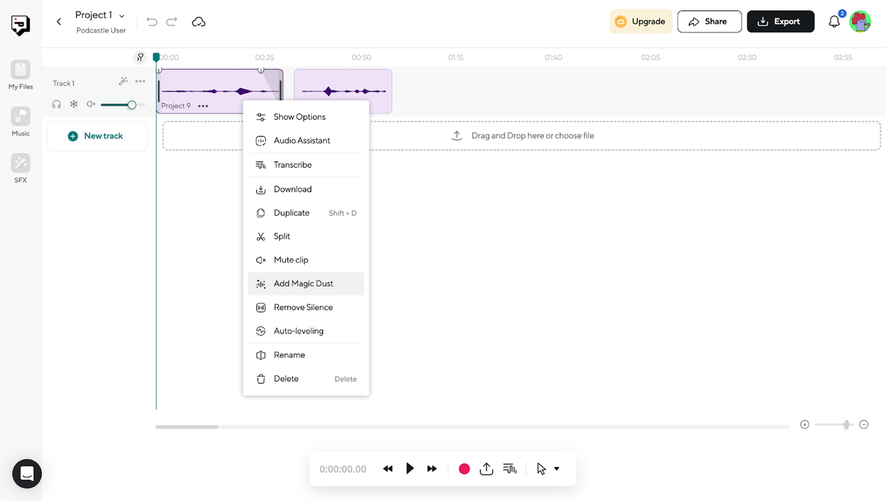This screenshot has width=886, height=501.
Task: Open the Music library panel
Action: pos(20,119)
